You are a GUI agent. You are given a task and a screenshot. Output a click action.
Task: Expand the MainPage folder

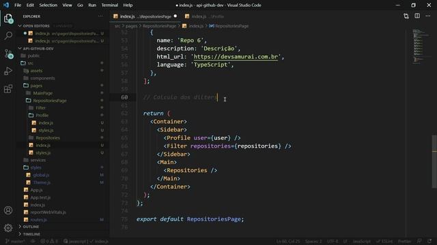point(42,93)
